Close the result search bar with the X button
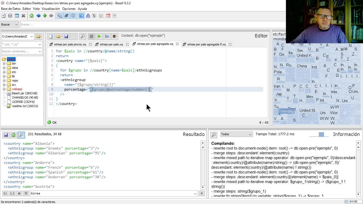Viewport: 363px width, 204px height. (x=202, y=194)
